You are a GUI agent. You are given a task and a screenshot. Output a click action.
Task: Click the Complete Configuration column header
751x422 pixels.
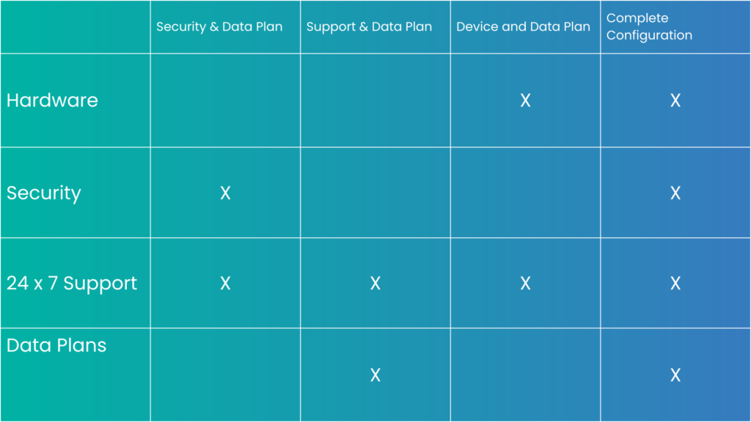649,26
